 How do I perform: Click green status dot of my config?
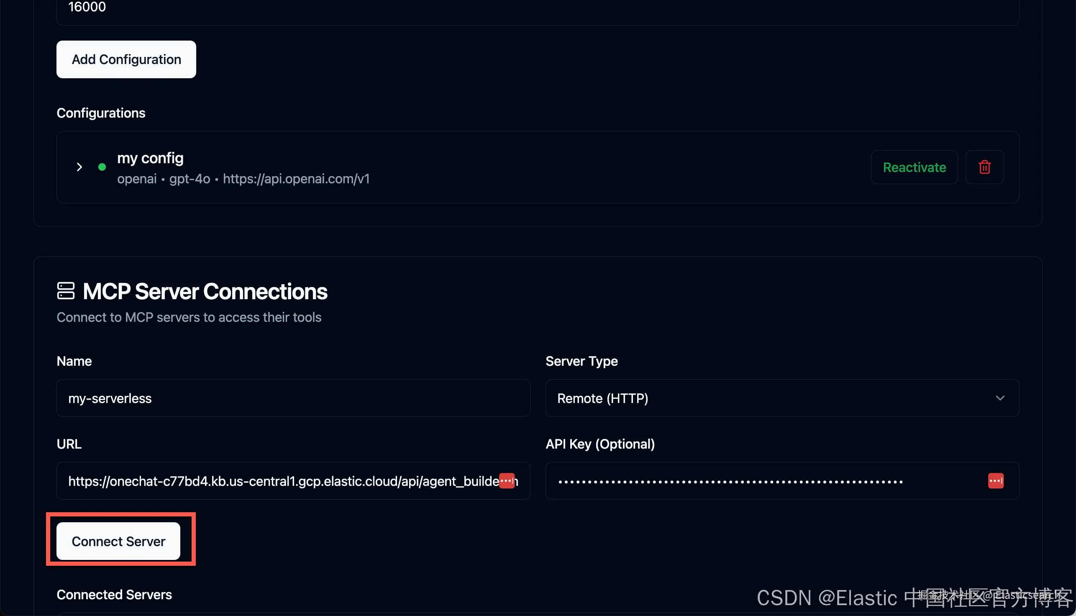[102, 167]
